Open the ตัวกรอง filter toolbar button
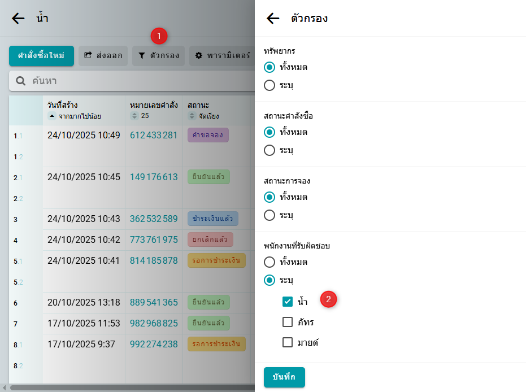 (159, 56)
